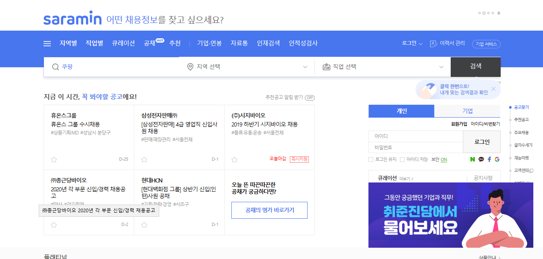Click the #상품기획·MD hashtag
This screenshot has width=543, height=259.
[65, 133]
